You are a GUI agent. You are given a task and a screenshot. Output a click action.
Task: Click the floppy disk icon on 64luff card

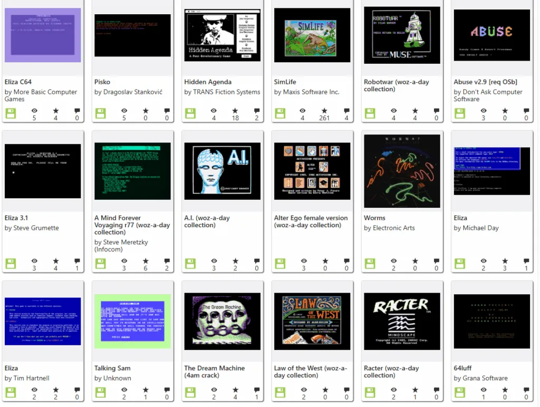click(460, 393)
